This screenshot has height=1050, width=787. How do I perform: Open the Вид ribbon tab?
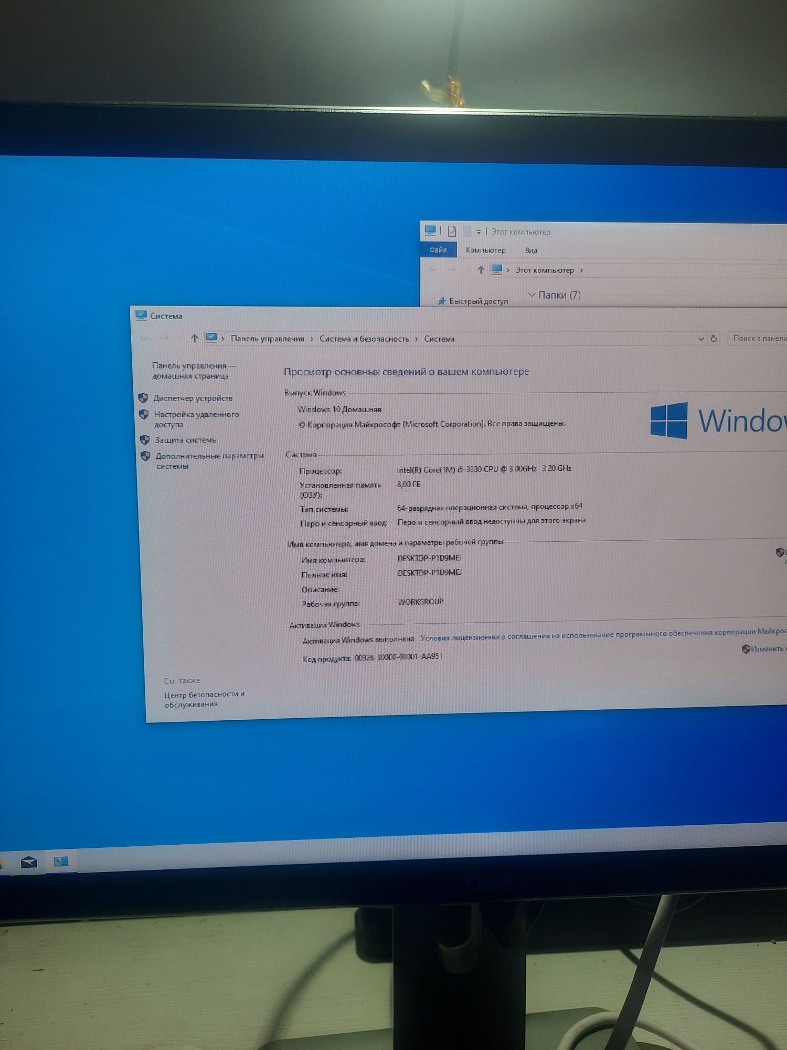[x=531, y=251]
